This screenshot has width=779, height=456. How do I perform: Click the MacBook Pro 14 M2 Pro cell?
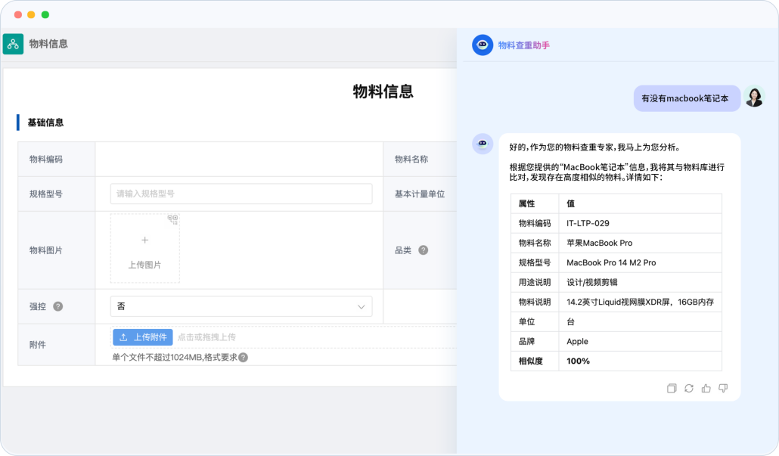tap(640, 262)
